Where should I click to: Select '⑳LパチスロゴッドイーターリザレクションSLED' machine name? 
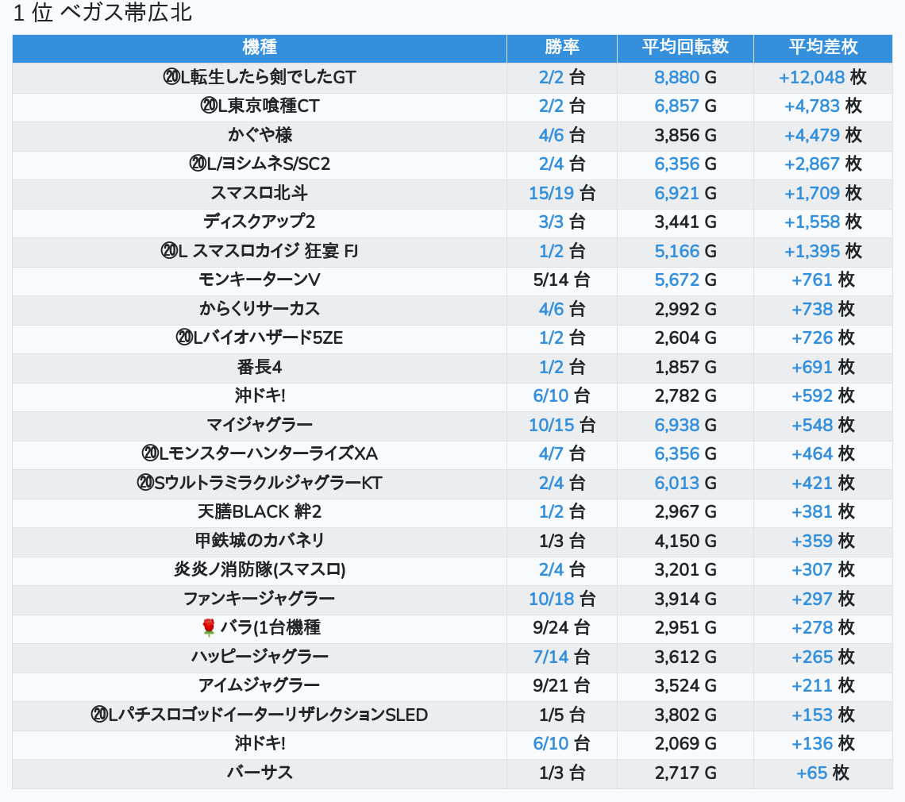[259, 715]
